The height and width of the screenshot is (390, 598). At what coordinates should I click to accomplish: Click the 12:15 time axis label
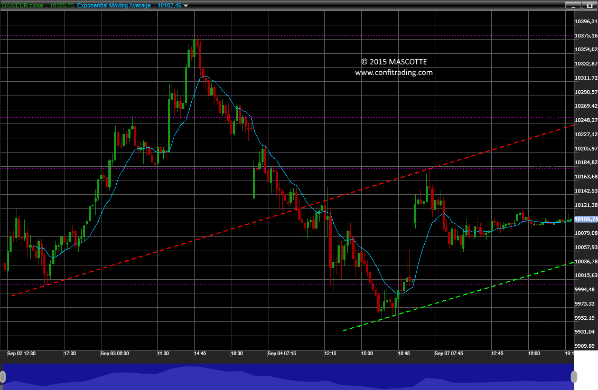[330, 354]
